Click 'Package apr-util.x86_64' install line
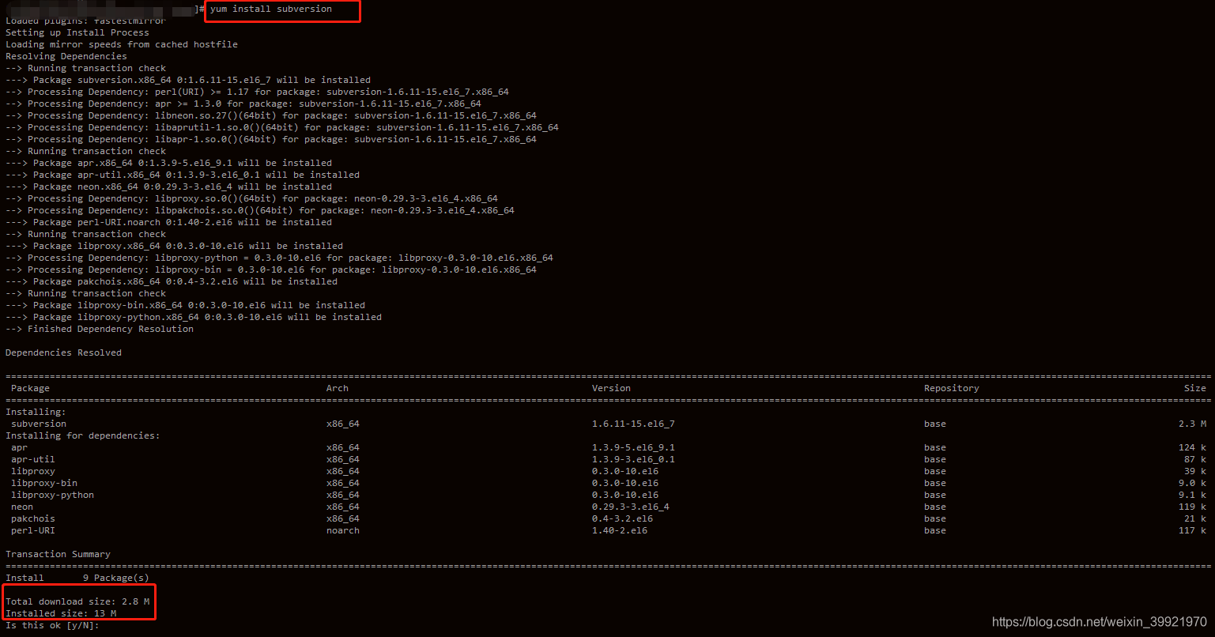 click(183, 175)
